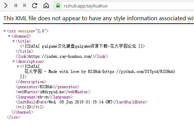Collapse the description node
The height and width of the screenshot is (126, 194).
13,61
